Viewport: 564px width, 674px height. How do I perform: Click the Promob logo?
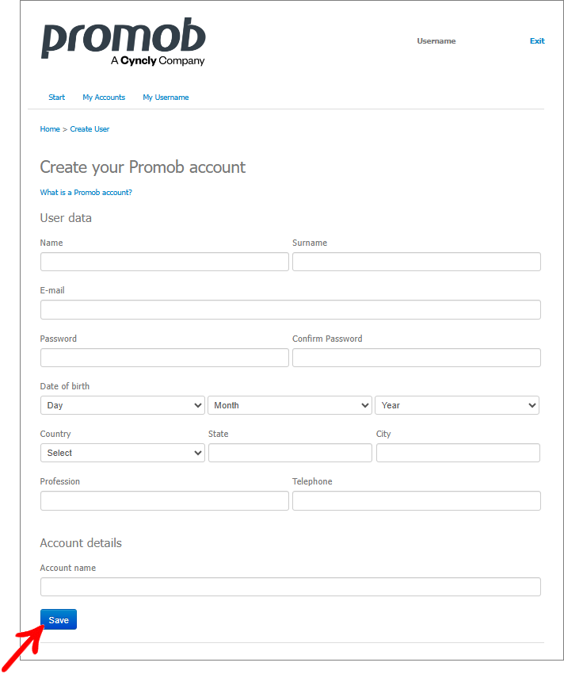(x=124, y=42)
